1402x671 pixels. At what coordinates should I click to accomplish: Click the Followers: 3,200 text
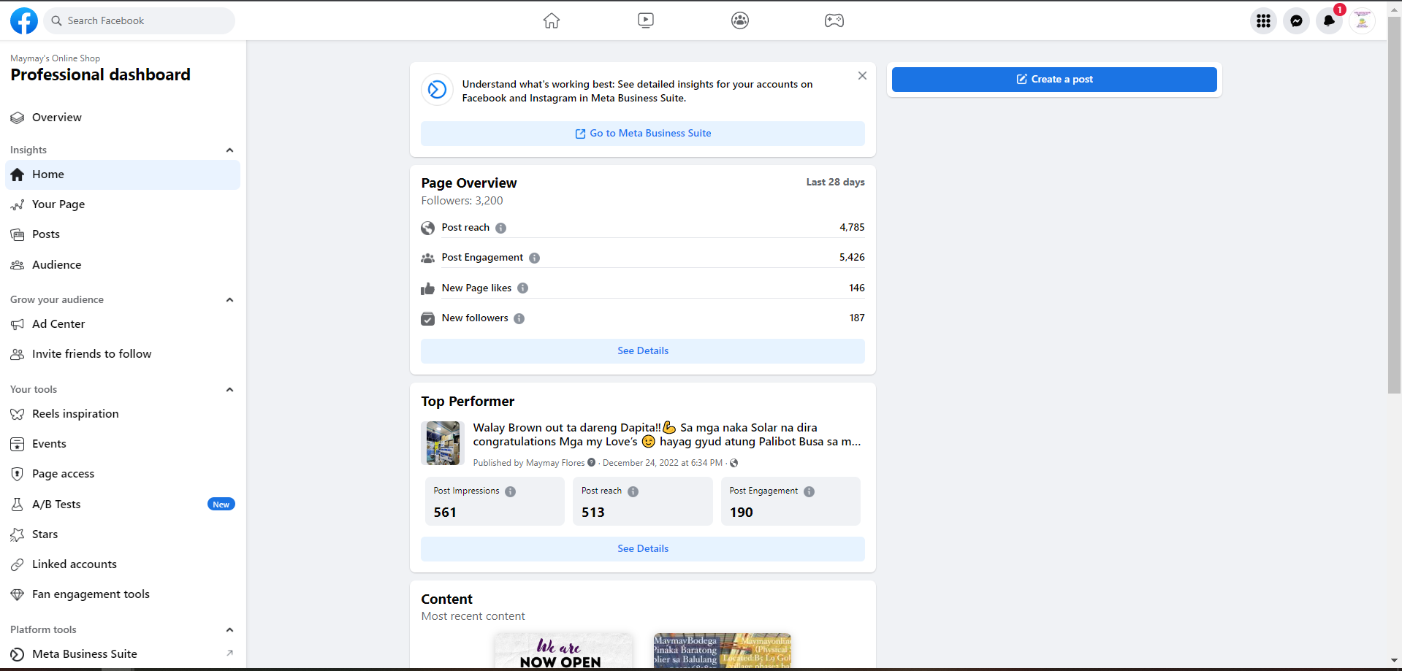click(x=462, y=201)
